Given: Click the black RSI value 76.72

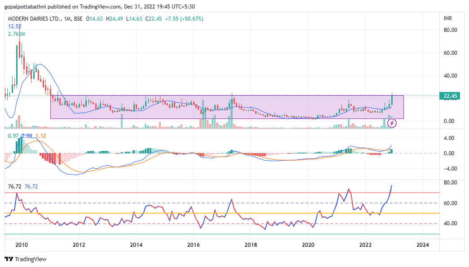Looking at the screenshot, I should pos(15,187).
